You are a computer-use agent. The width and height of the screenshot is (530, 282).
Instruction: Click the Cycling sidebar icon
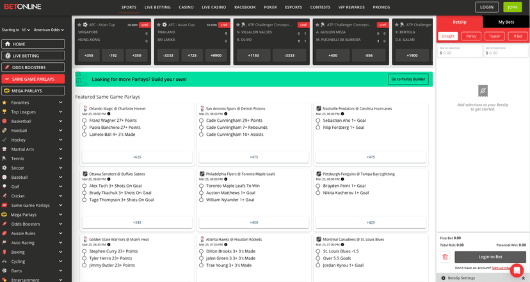coord(4,261)
